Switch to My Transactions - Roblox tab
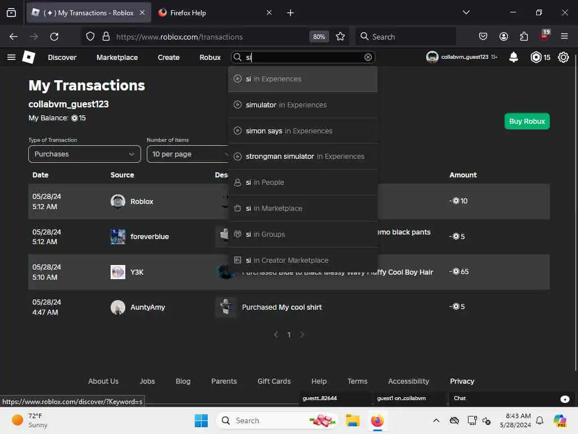 (89, 13)
